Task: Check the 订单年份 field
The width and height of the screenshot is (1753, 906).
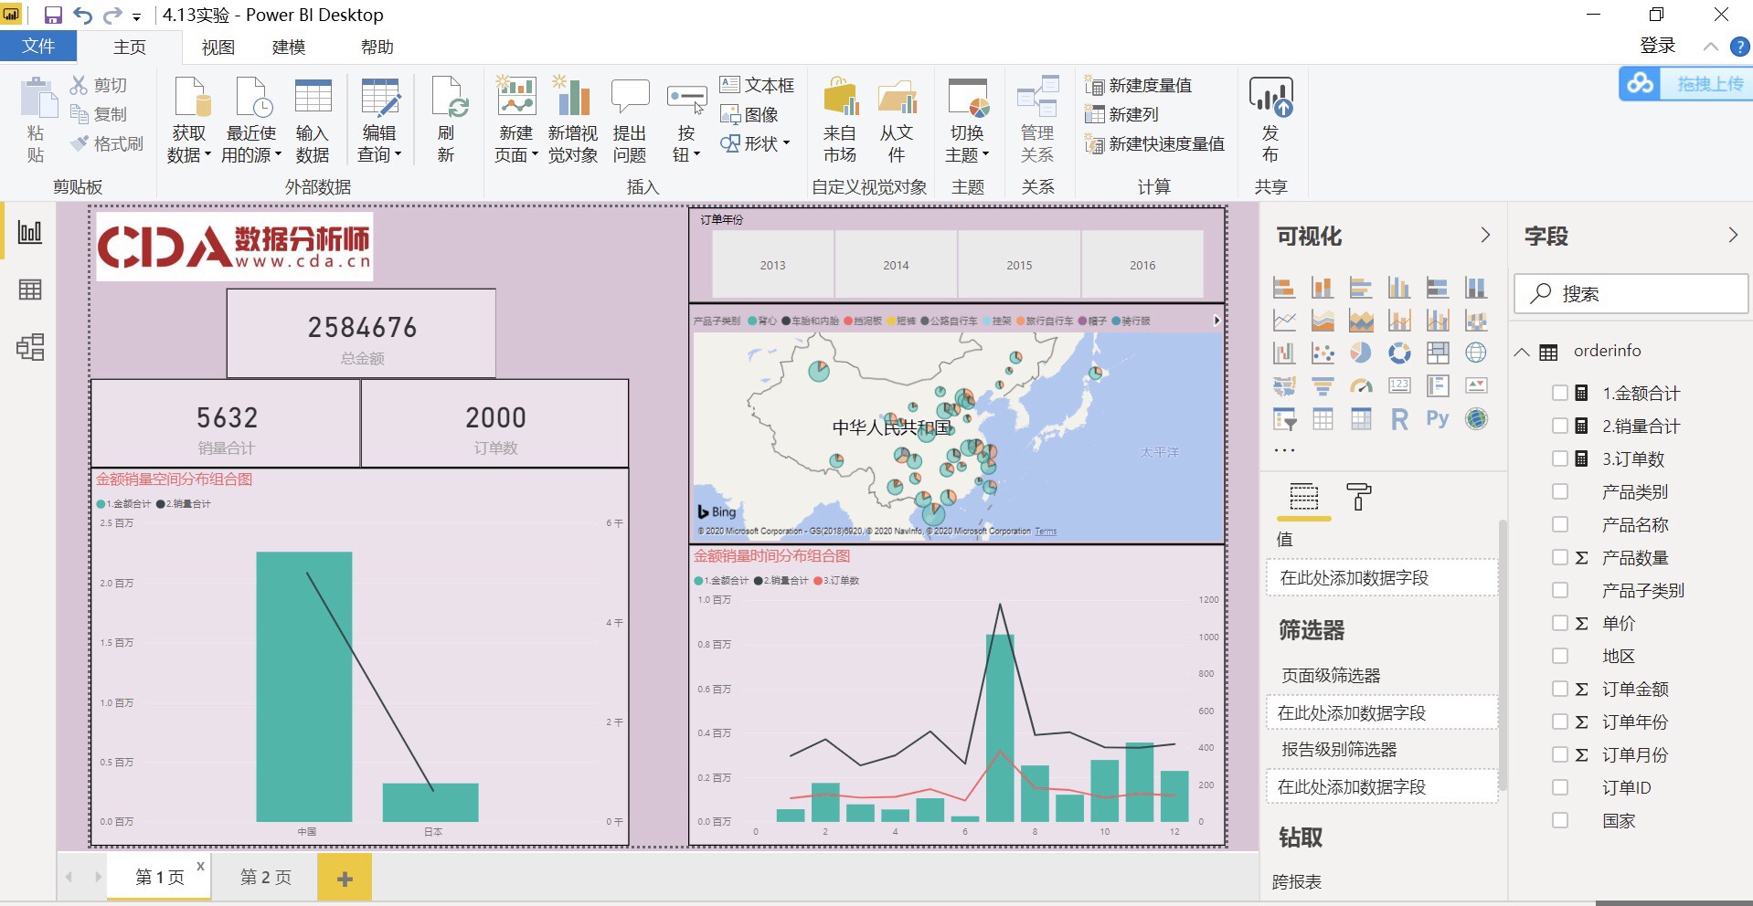Action: coord(1560,722)
